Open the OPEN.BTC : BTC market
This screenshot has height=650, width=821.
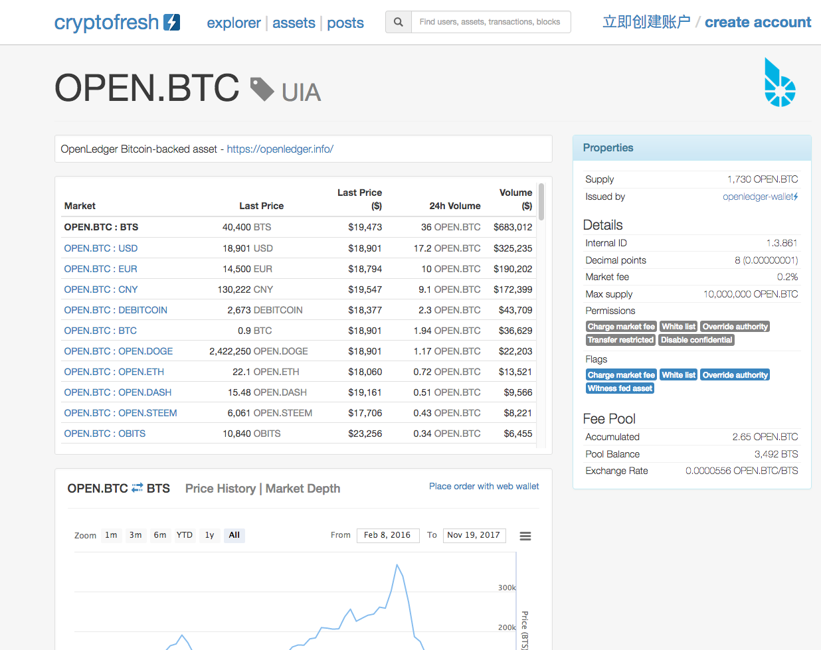point(100,331)
